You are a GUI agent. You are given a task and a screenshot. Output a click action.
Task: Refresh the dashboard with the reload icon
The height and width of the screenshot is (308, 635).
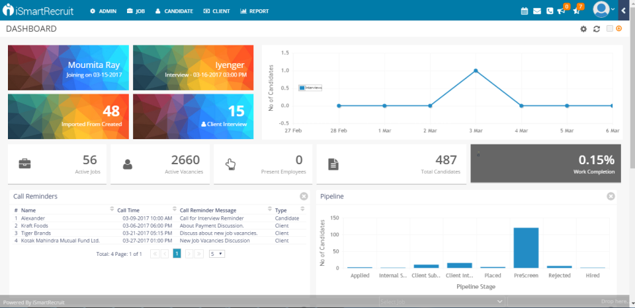(x=596, y=29)
